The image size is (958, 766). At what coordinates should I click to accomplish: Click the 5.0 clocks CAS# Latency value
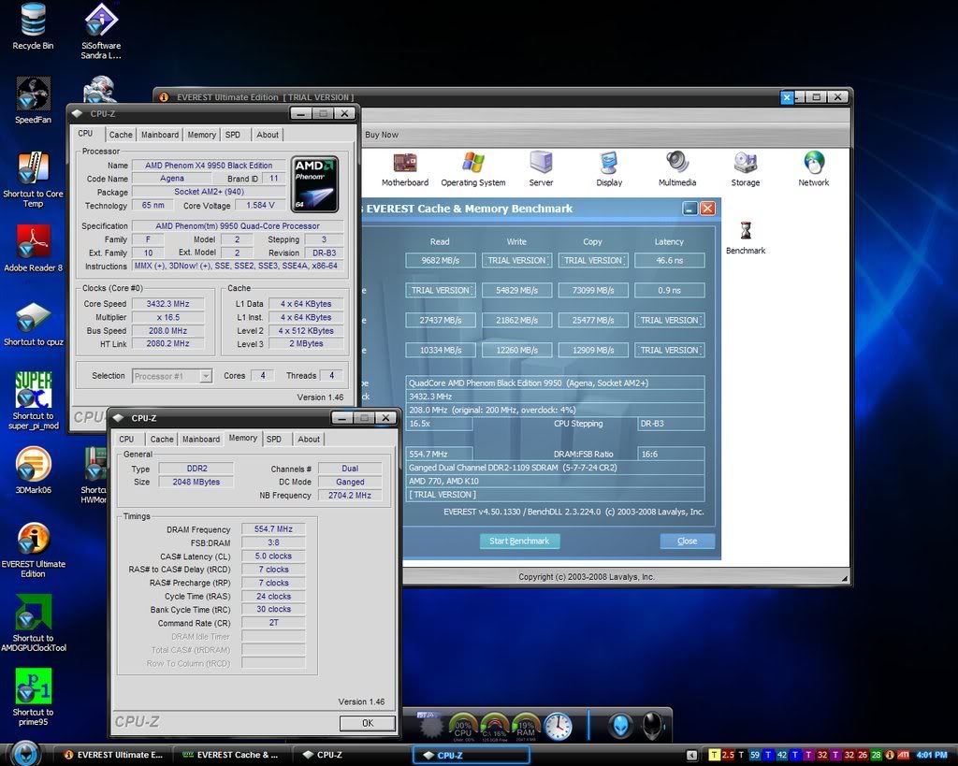coord(273,556)
